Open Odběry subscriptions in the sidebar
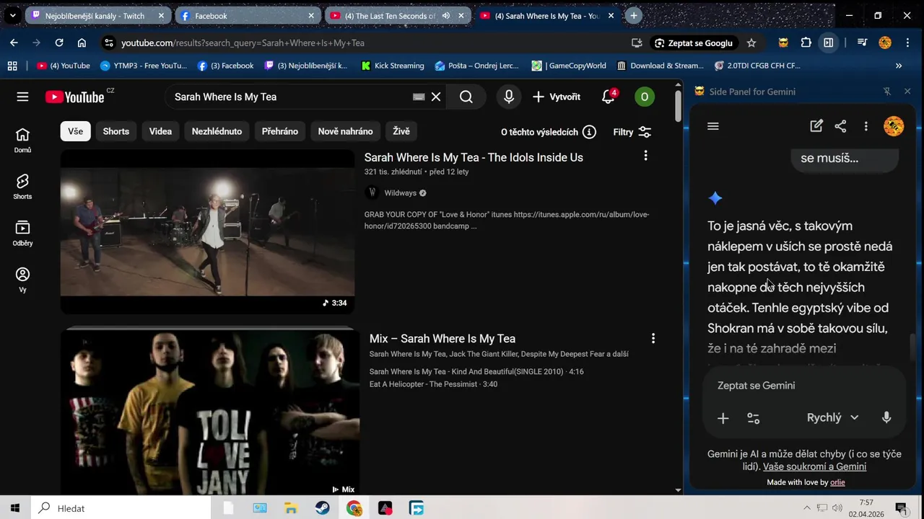 22,234
